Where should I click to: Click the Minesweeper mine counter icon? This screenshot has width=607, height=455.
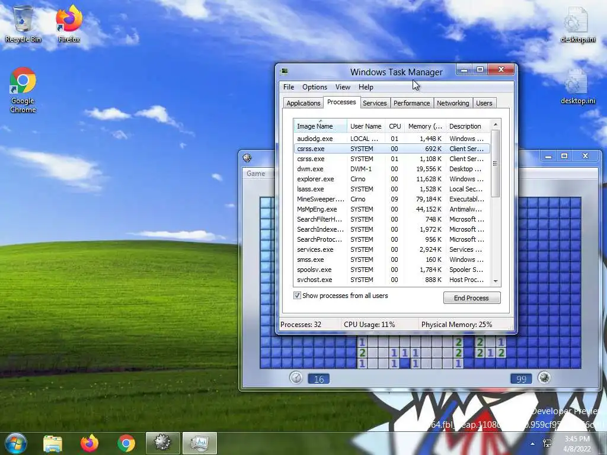tap(544, 377)
